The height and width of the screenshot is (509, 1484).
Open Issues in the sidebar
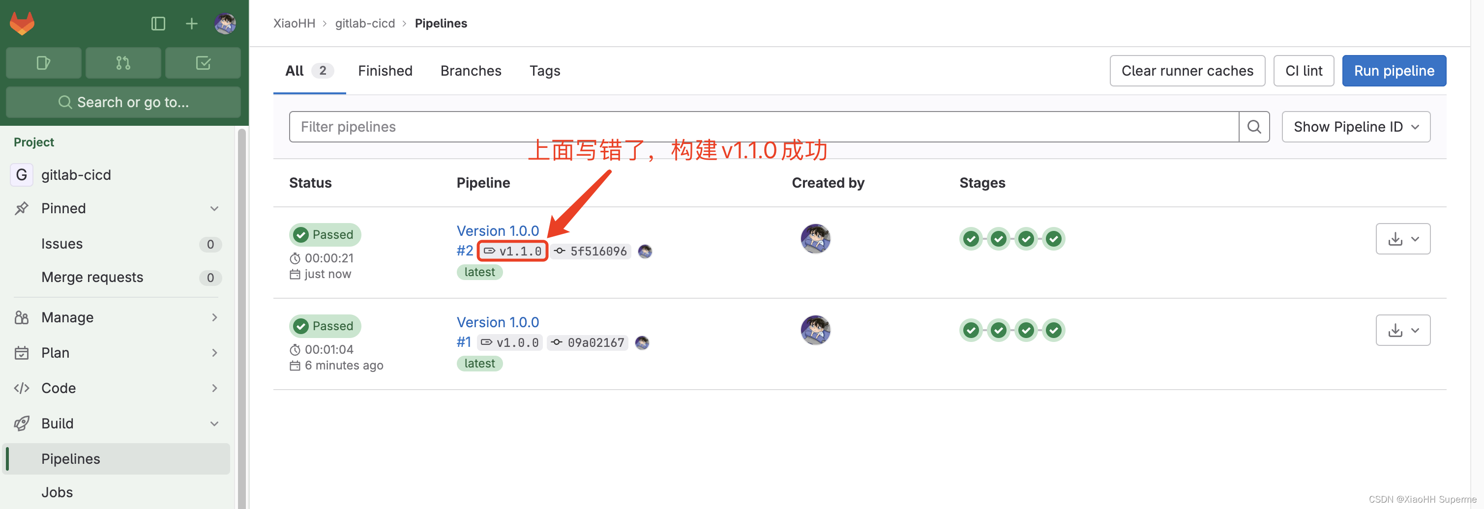61,244
